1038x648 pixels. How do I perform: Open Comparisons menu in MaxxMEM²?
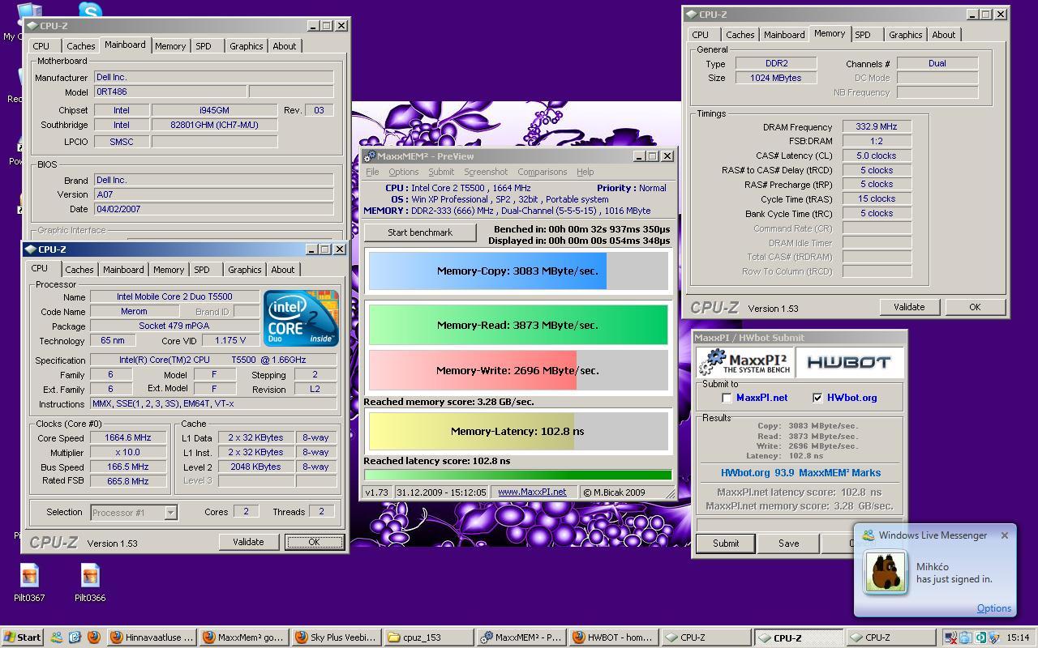543,172
